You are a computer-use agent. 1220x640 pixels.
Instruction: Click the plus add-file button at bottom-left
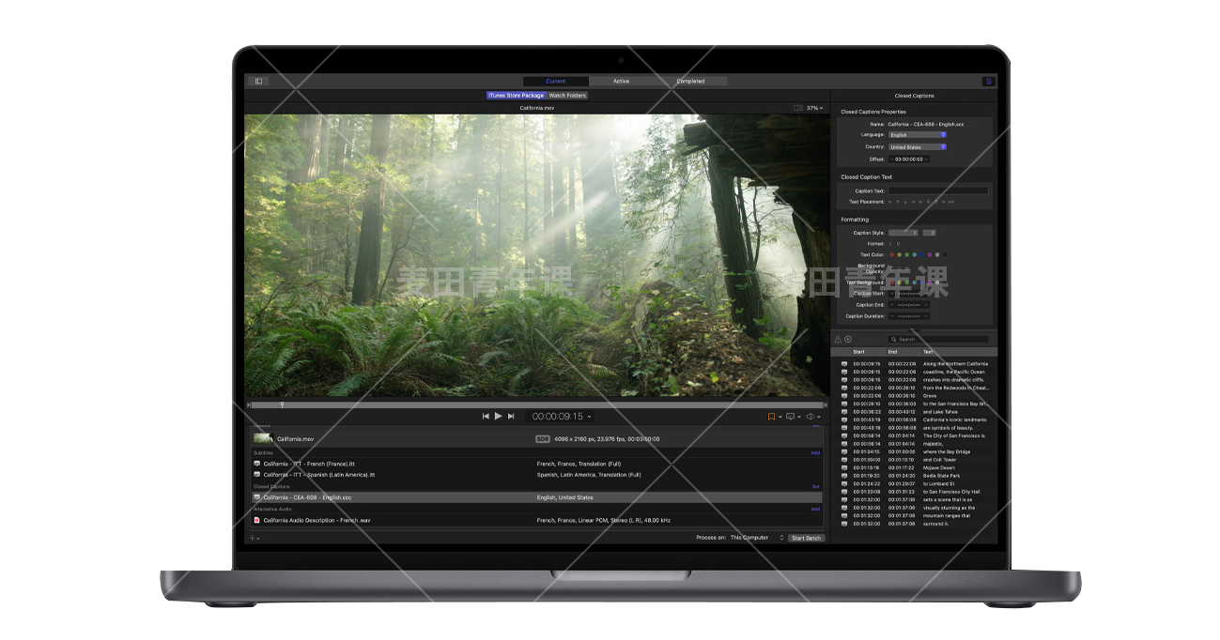click(x=252, y=538)
